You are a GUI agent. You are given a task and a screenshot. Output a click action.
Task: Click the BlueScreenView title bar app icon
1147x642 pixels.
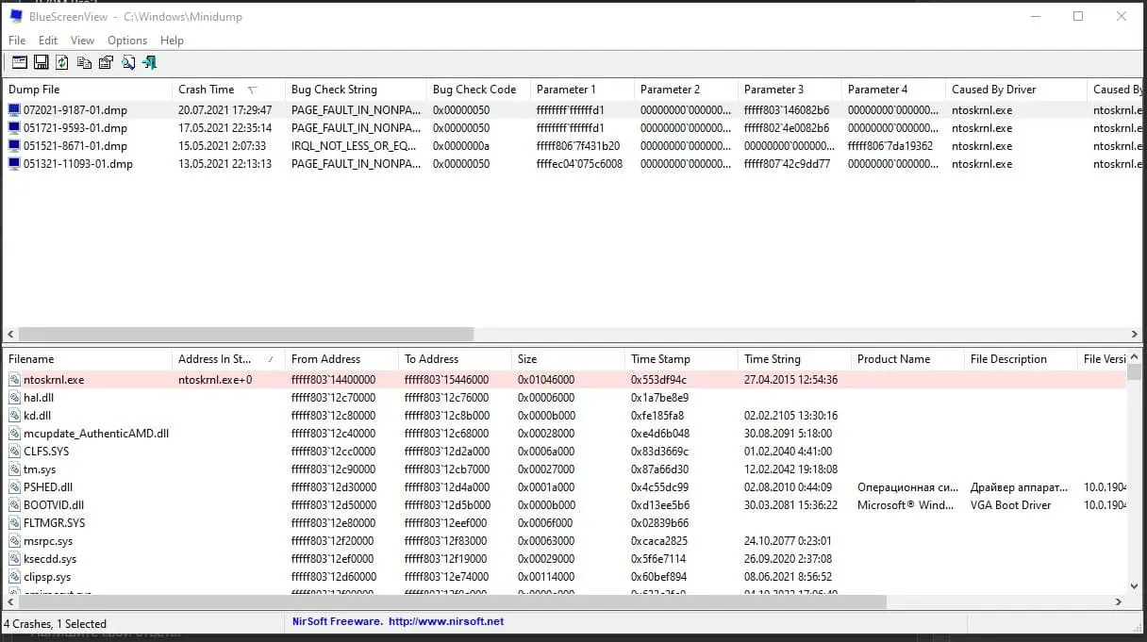click(16, 16)
